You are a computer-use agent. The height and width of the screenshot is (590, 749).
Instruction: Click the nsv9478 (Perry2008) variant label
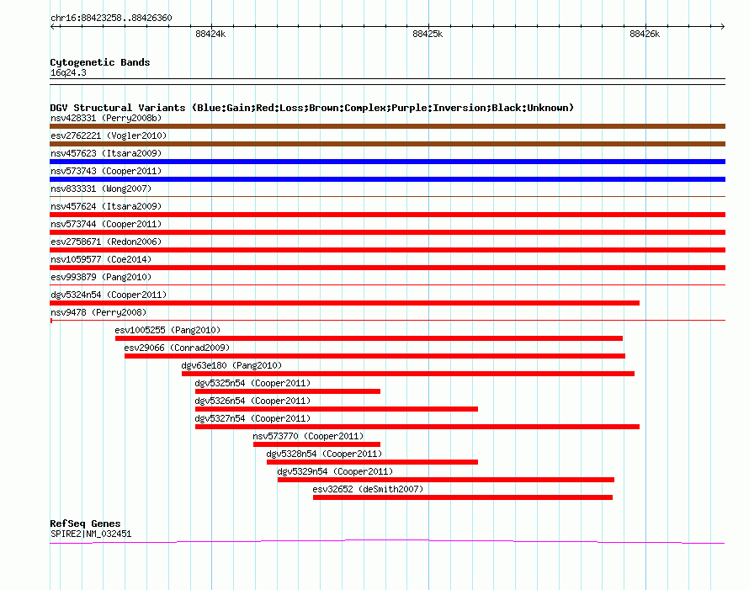pyautogui.click(x=98, y=312)
